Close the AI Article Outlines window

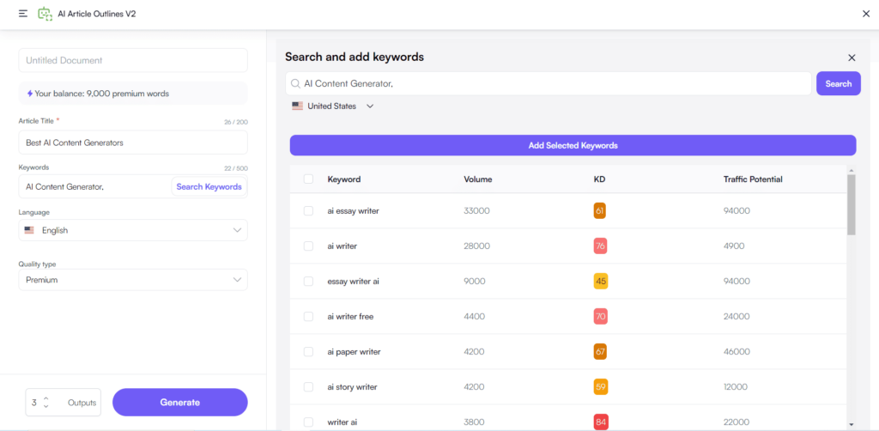point(866,14)
